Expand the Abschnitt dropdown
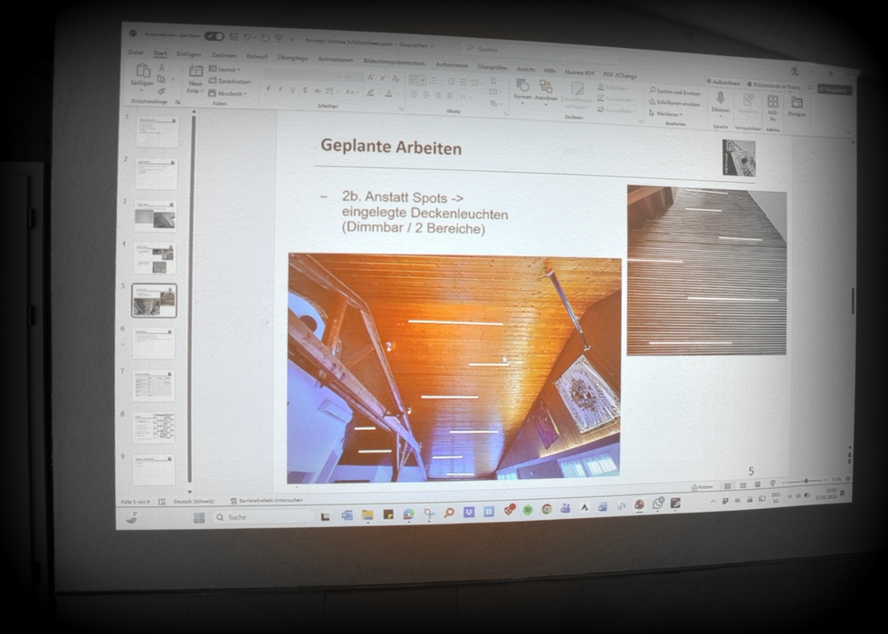The height and width of the screenshot is (634, 888). coord(228,92)
